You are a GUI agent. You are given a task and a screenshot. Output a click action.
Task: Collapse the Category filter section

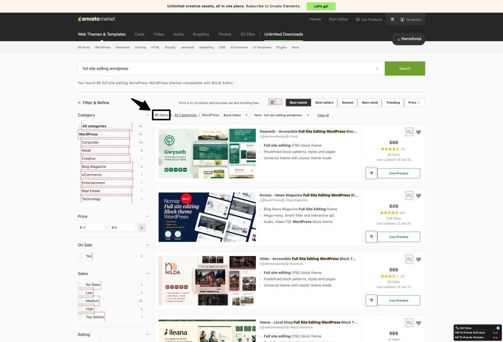click(x=147, y=115)
